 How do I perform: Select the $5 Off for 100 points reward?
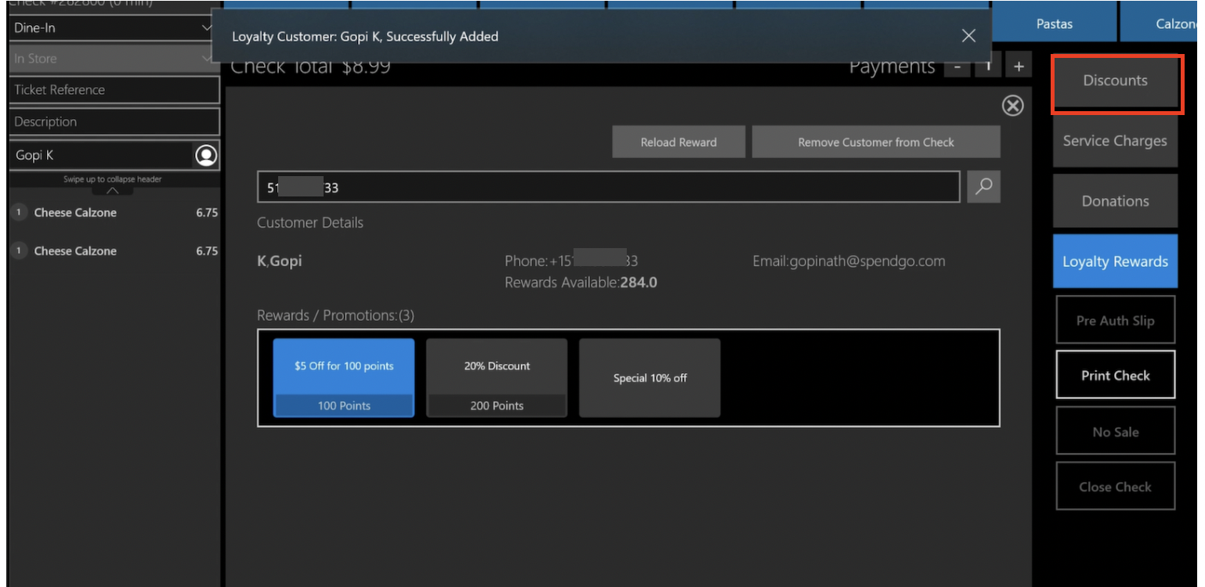343,377
